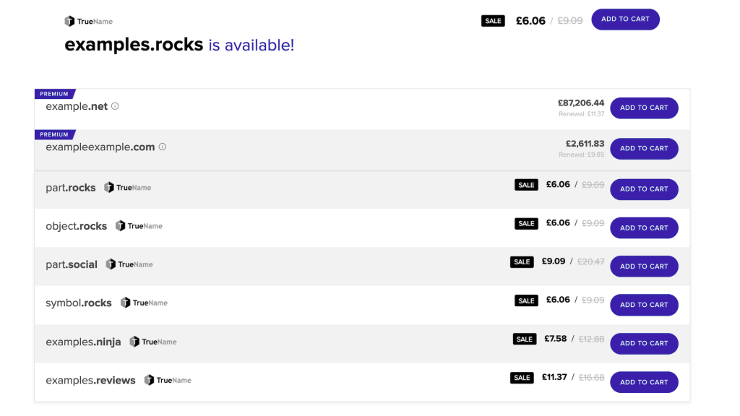Add premium example.net to cart

(644, 108)
